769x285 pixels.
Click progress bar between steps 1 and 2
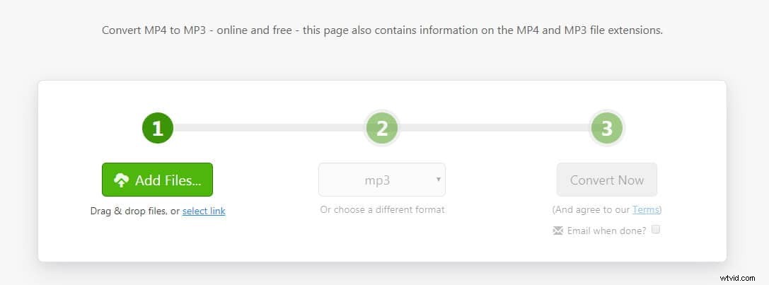tap(270, 127)
